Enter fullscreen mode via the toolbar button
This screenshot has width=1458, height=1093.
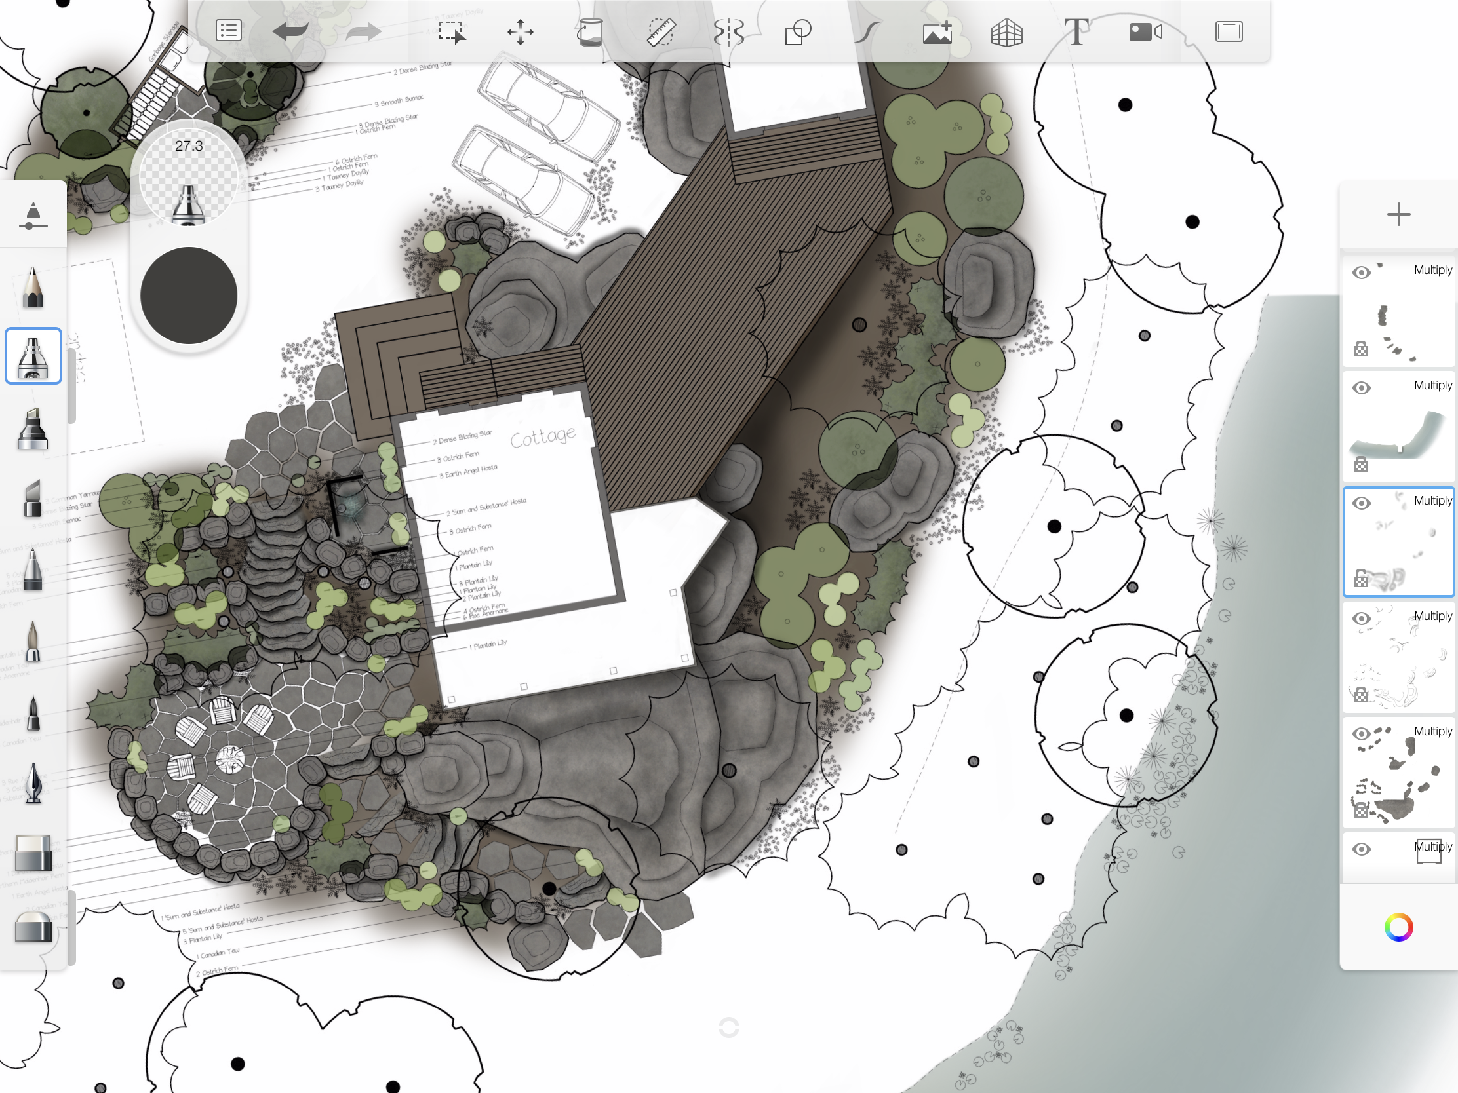tap(1229, 31)
